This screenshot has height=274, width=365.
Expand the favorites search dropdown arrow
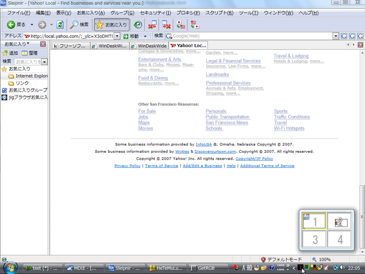[44, 62]
